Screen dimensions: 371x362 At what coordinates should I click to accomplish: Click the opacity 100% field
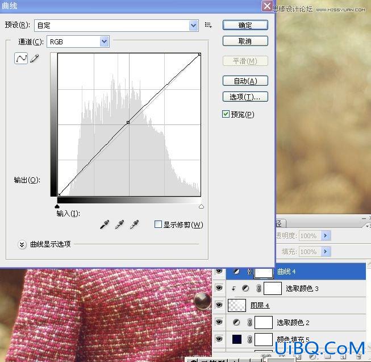pos(310,236)
